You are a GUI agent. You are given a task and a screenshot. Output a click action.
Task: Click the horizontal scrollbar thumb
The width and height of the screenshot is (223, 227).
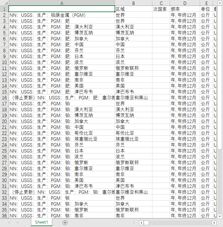146,223
